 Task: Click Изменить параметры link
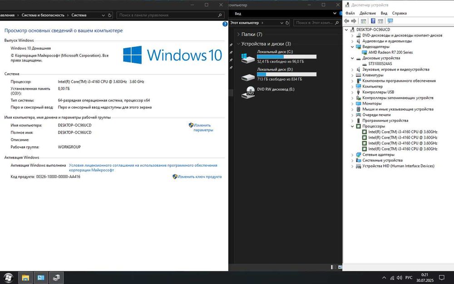point(203,128)
